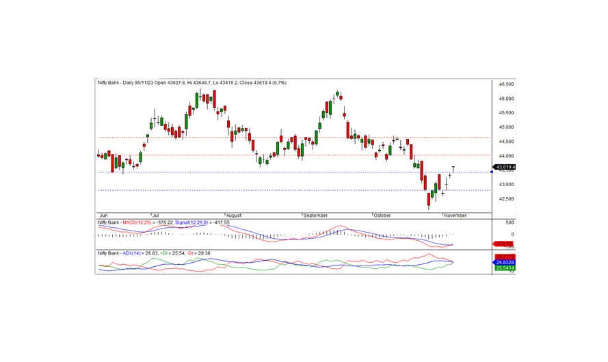Select the November label on time axis
The image size is (608, 362).
click(455, 215)
